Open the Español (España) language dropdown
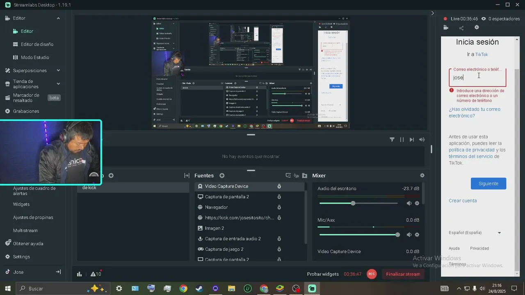This screenshot has width=525, height=295. tap(475, 233)
